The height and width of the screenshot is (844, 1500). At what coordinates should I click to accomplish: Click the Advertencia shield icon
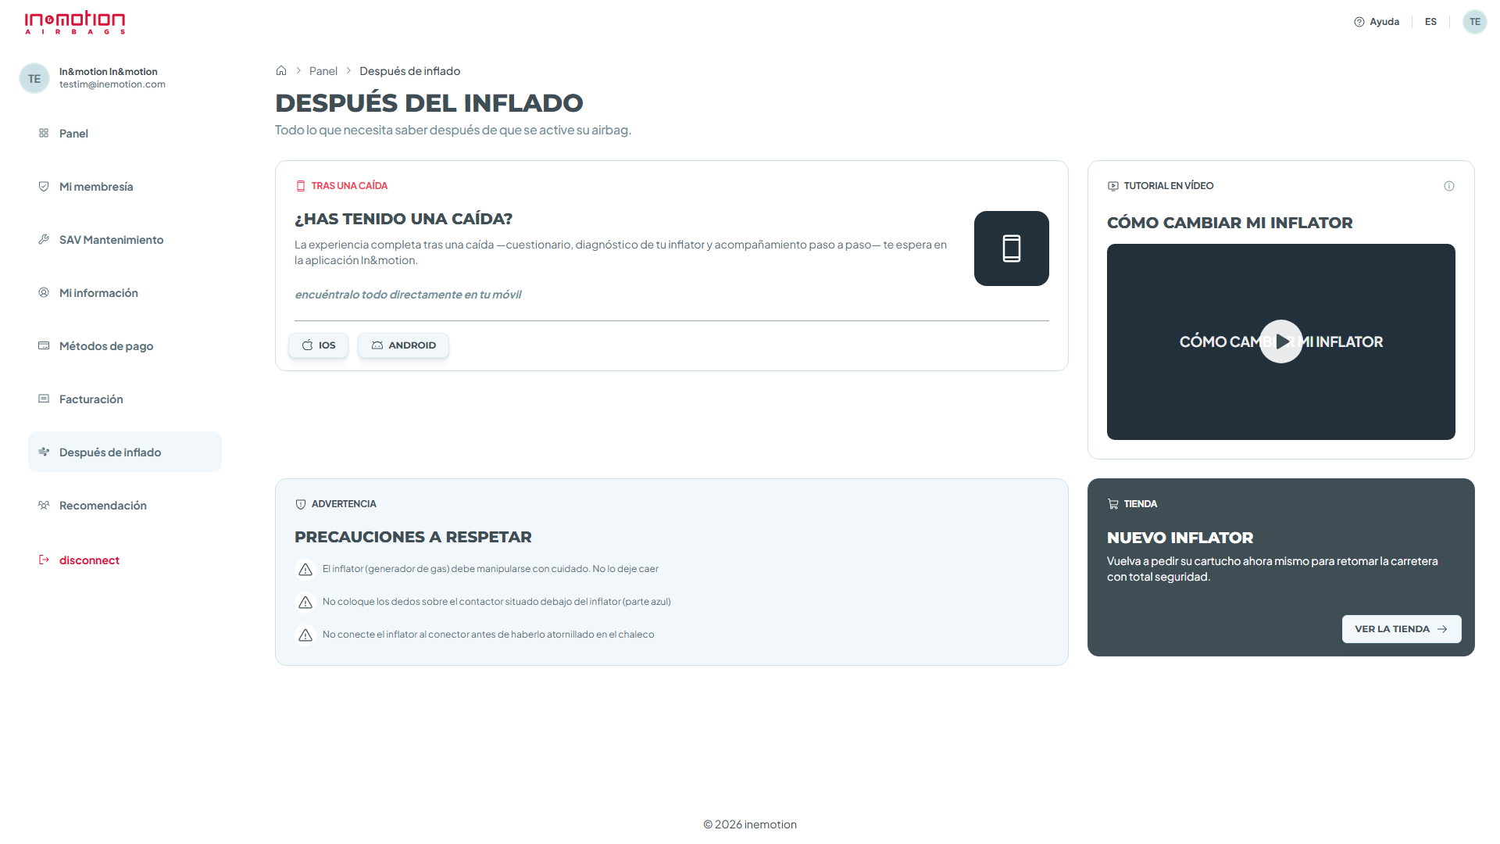(x=301, y=504)
